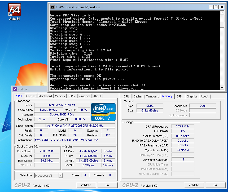Screen dimensions: 228x192
Task: Switch to CPU tab in right CPU-Z window
Action: point(126,96)
